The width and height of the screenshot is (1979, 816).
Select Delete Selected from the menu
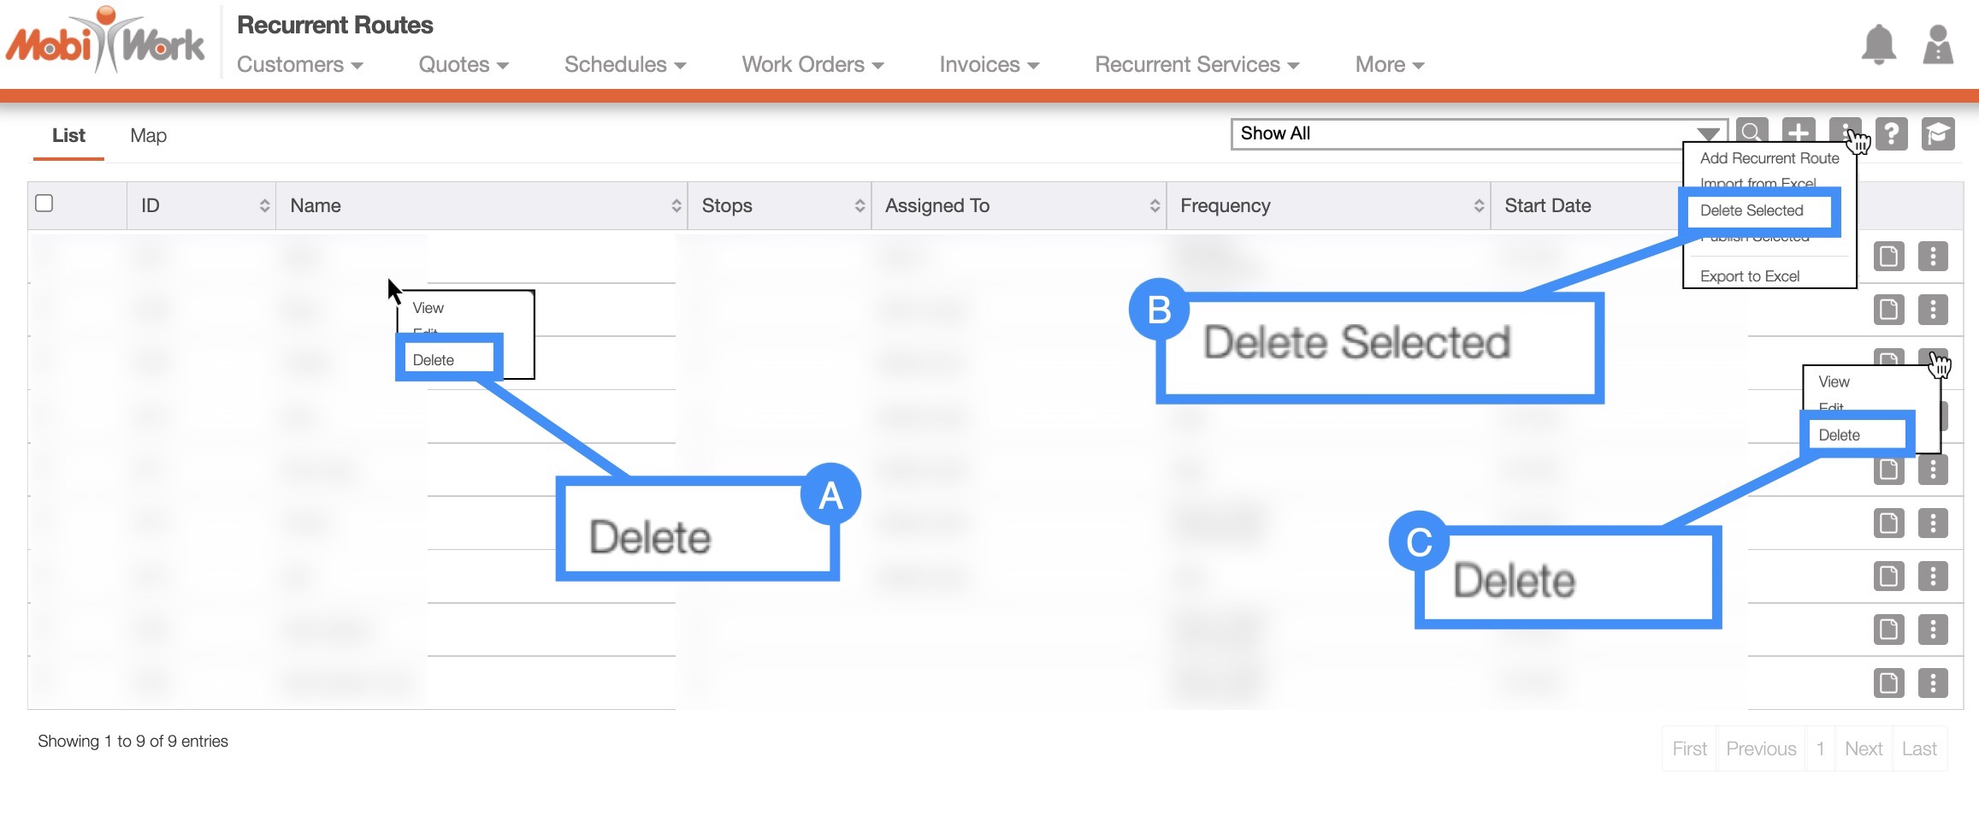1752,210
